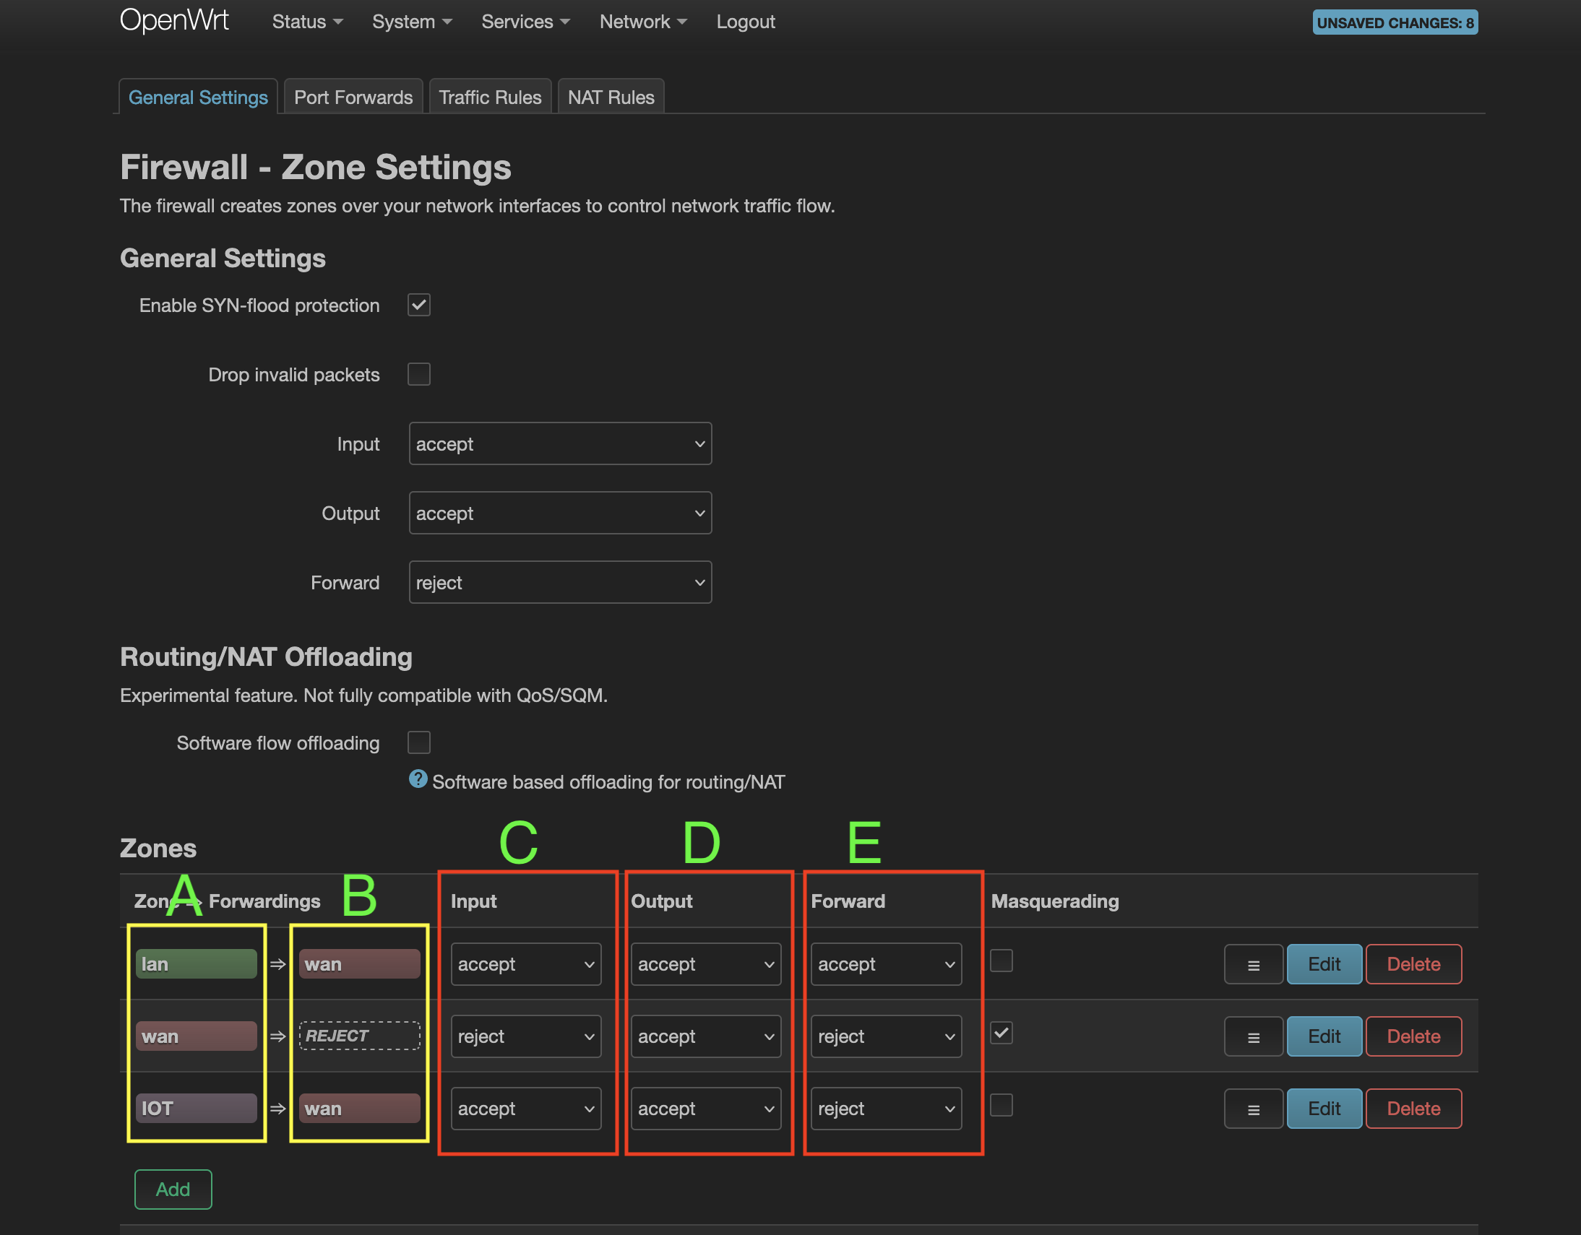The image size is (1581, 1235).
Task: Open the IOT zone Forward dropdown
Action: [885, 1109]
